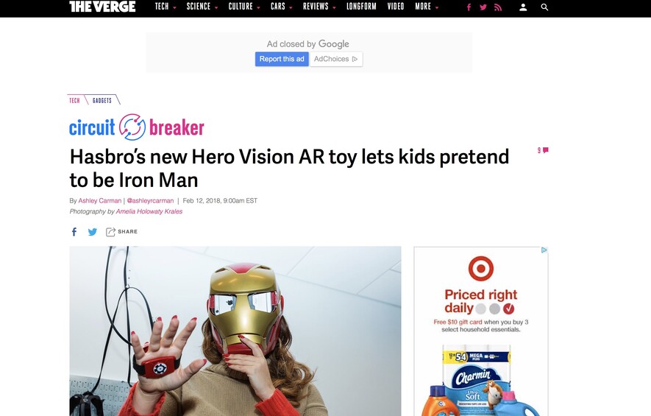Click the Circuit Breaker logo
The image size is (651, 416).
click(x=137, y=127)
